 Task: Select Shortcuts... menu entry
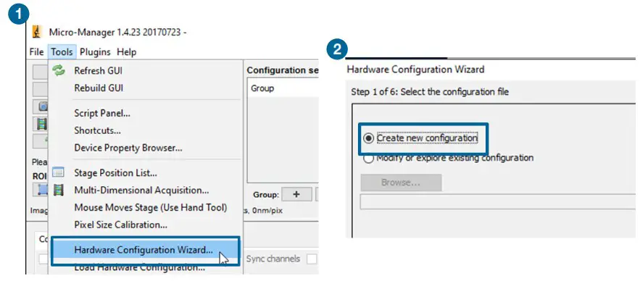[x=97, y=130]
